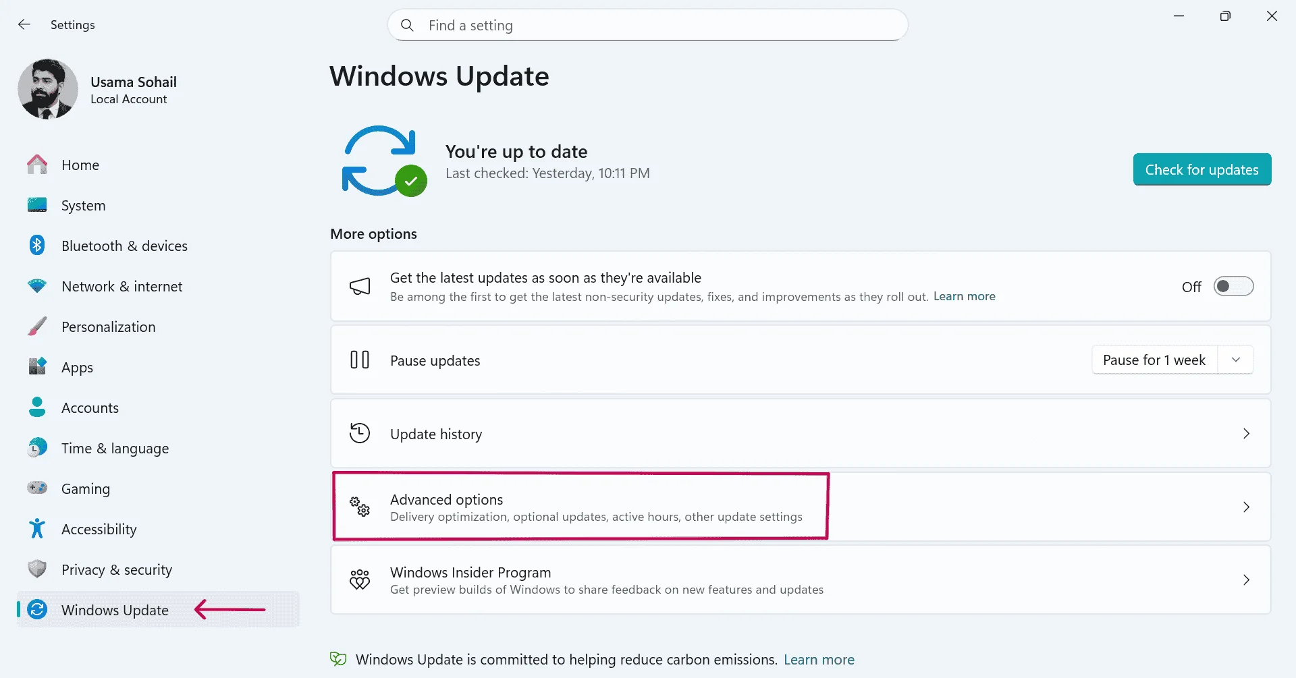Enable the get latest updates toggle
This screenshot has width=1296, height=678.
[1233, 287]
